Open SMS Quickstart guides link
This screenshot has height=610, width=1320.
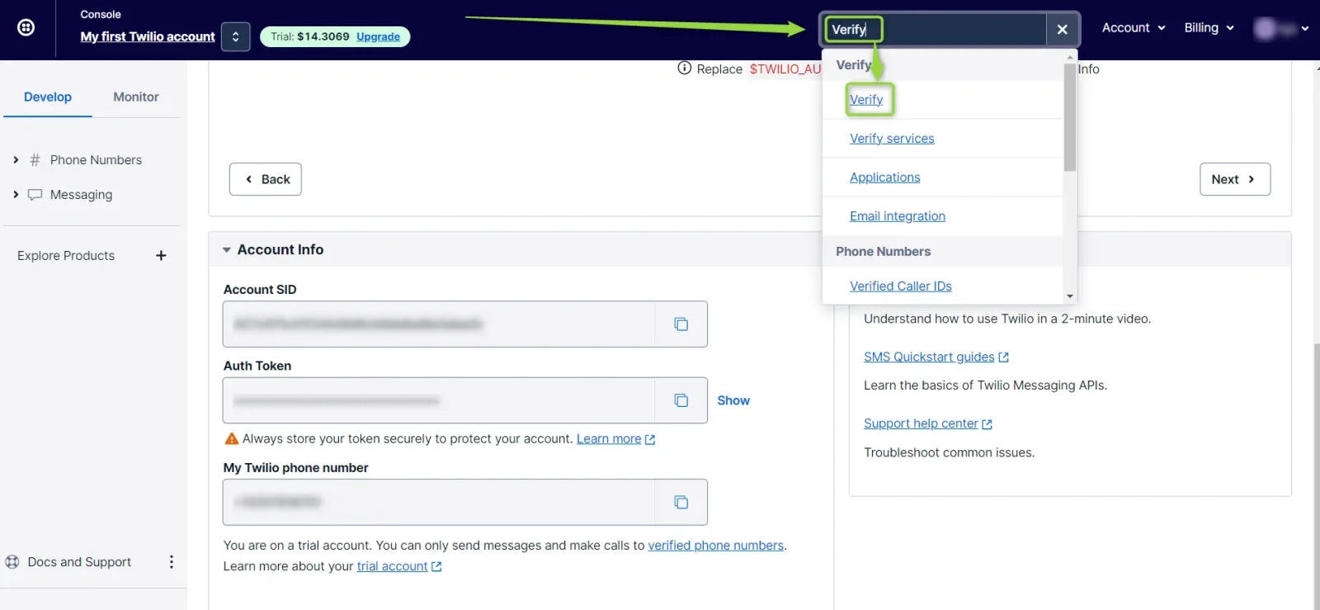point(936,357)
